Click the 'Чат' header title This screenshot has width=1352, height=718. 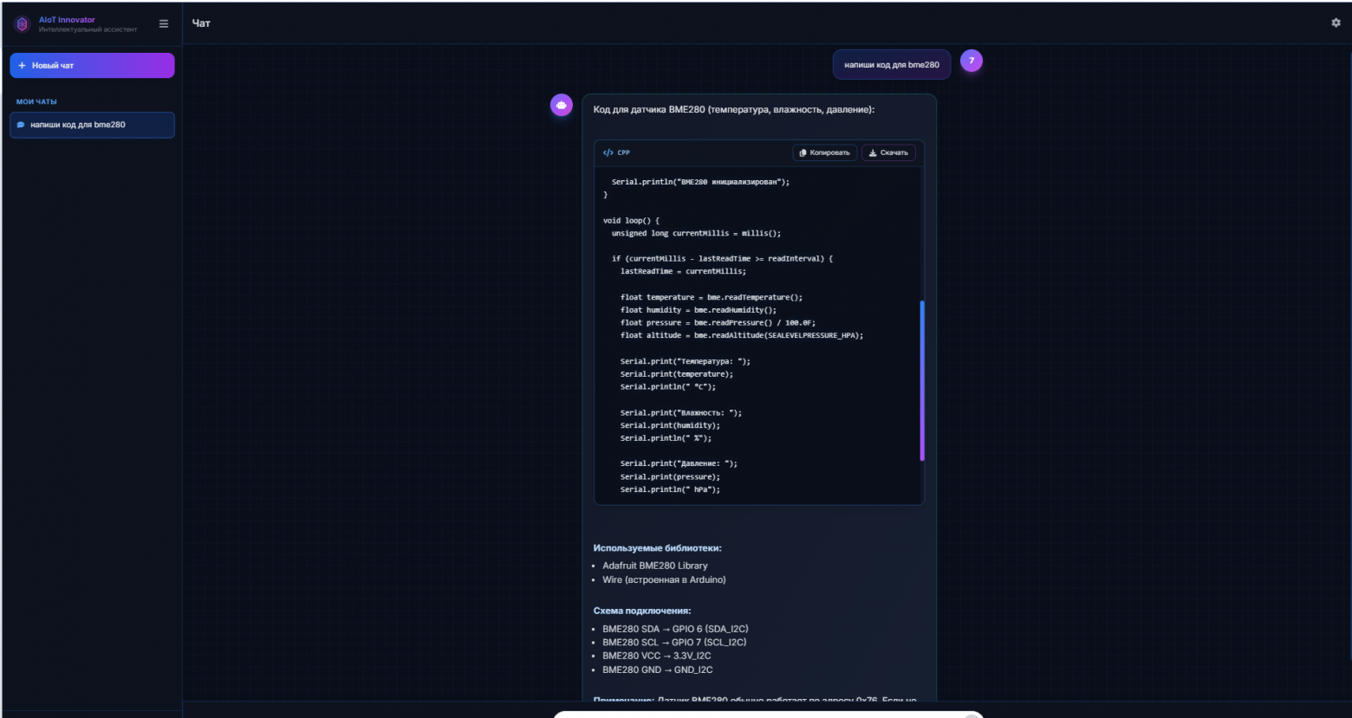click(x=201, y=23)
